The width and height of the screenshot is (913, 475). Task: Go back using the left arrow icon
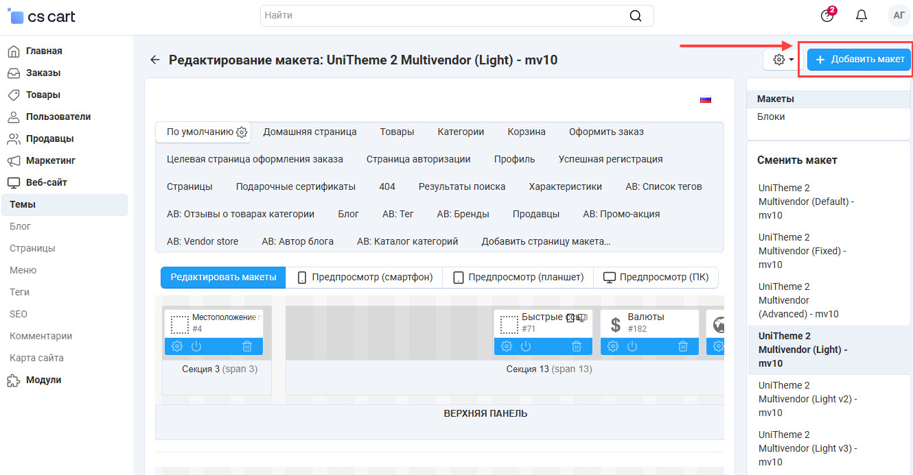tap(155, 60)
